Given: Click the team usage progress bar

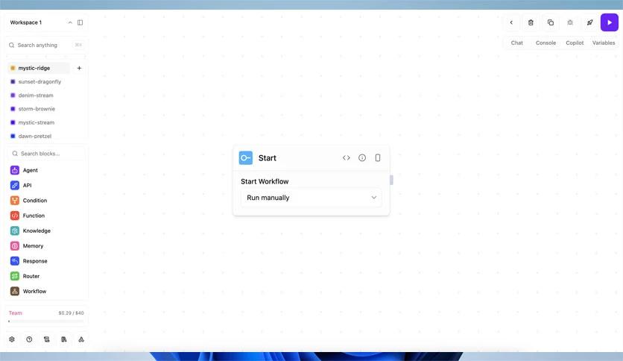Looking at the screenshot, I should point(46,321).
